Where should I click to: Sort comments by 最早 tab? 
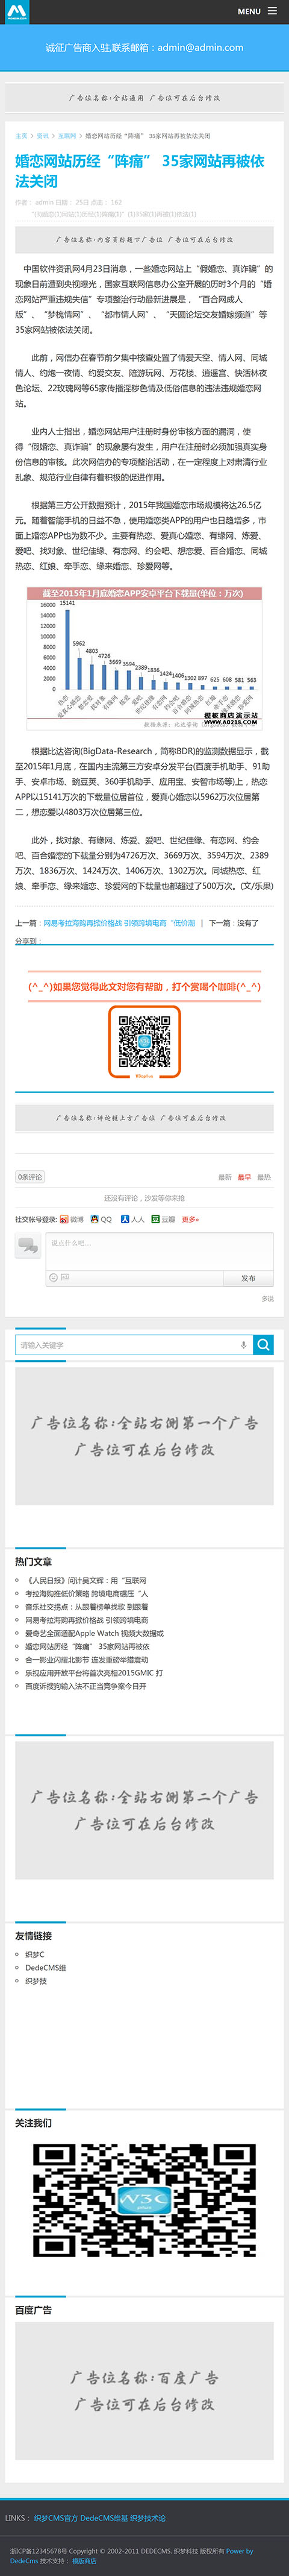click(x=244, y=1177)
